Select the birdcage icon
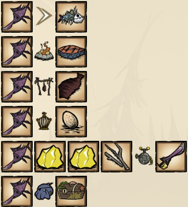The image size is (188, 207). coord(44,121)
